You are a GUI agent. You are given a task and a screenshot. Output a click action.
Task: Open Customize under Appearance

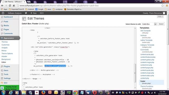5,45
